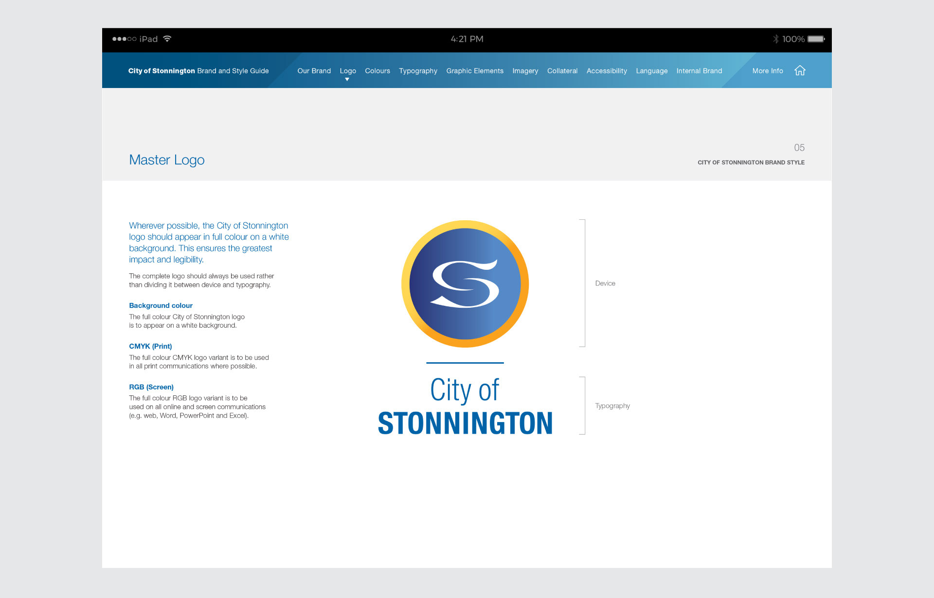
Task: Click CITY OF STONNINGTON BRAND STYLE caption
Action: (751, 162)
